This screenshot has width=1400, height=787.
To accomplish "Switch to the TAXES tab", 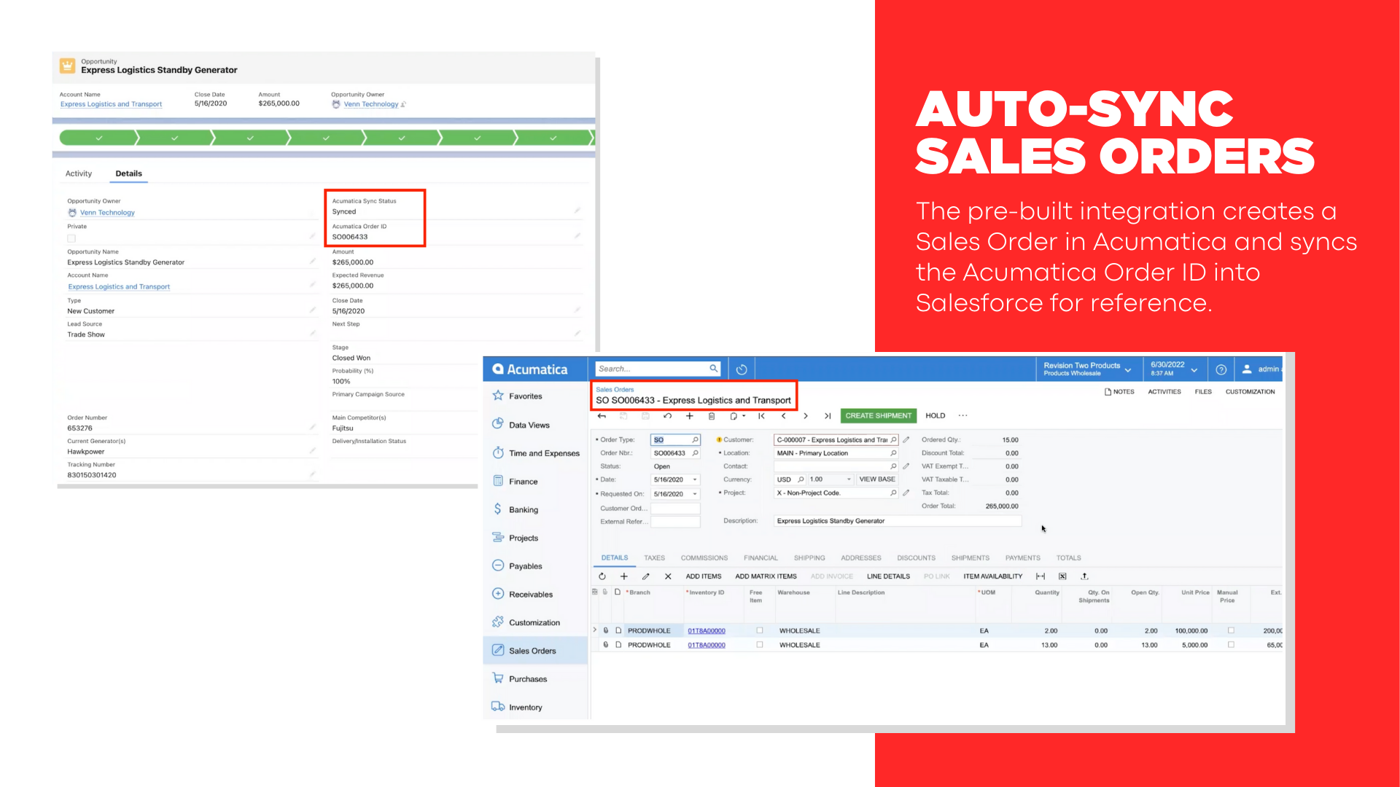I will (x=654, y=558).
